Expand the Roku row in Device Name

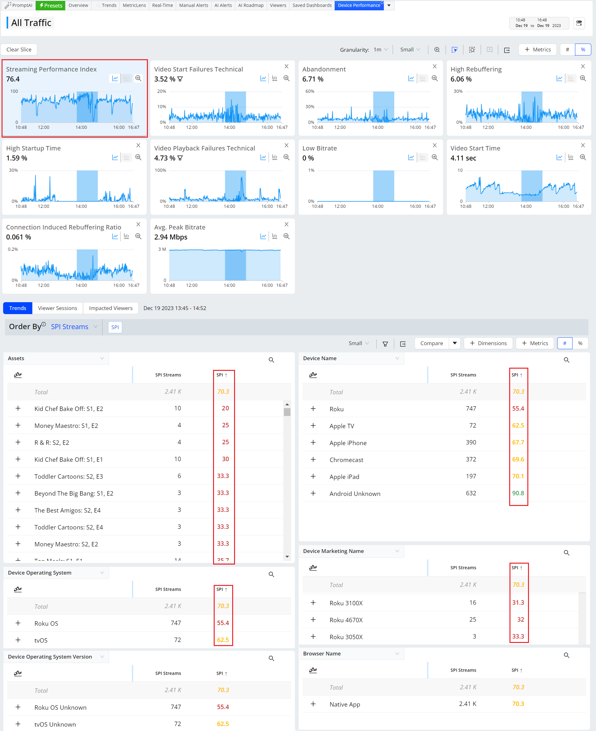click(313, 408)
